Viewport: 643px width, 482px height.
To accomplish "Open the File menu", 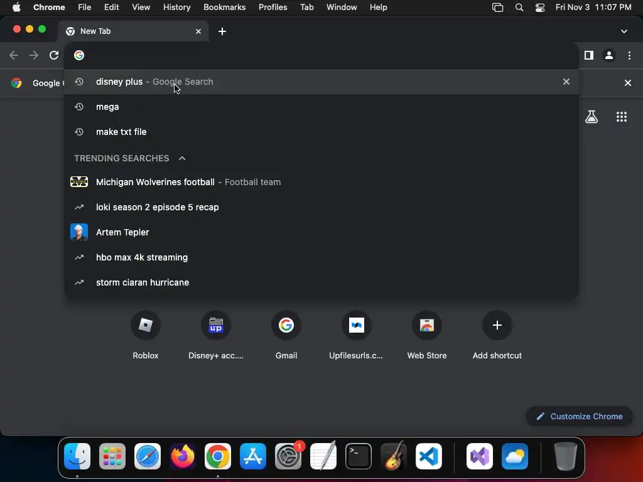I will coord(85,8).
